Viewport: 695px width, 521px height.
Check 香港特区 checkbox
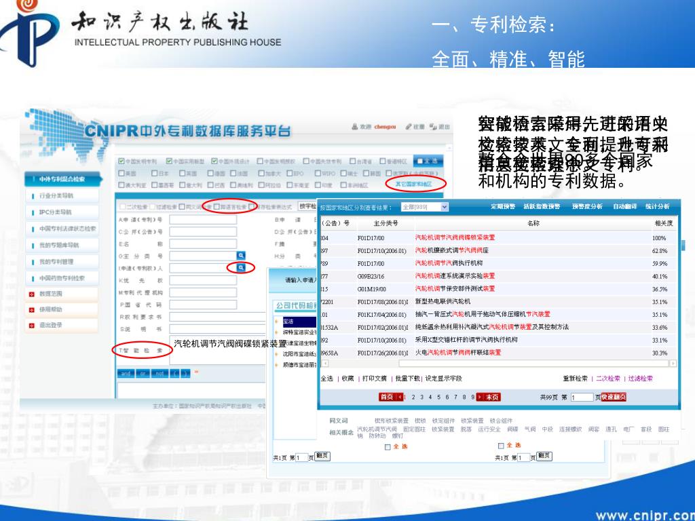[x=383, y=161]
